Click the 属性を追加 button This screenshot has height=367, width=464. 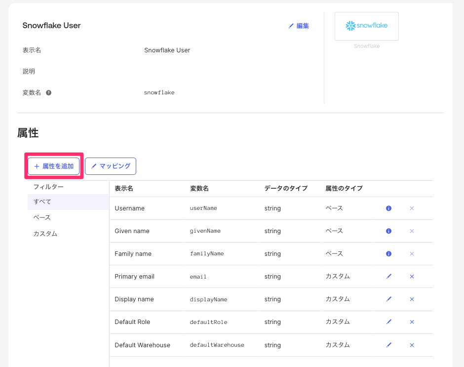pyautogui.click(x=54, y=166)
